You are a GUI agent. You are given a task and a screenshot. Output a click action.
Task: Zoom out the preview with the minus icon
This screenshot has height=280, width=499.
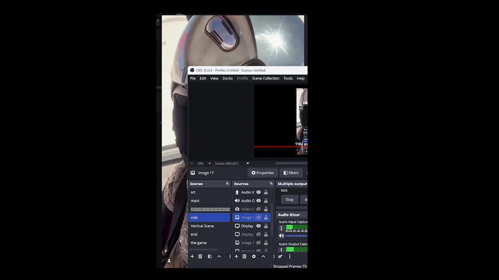click(x=191, y=163)
